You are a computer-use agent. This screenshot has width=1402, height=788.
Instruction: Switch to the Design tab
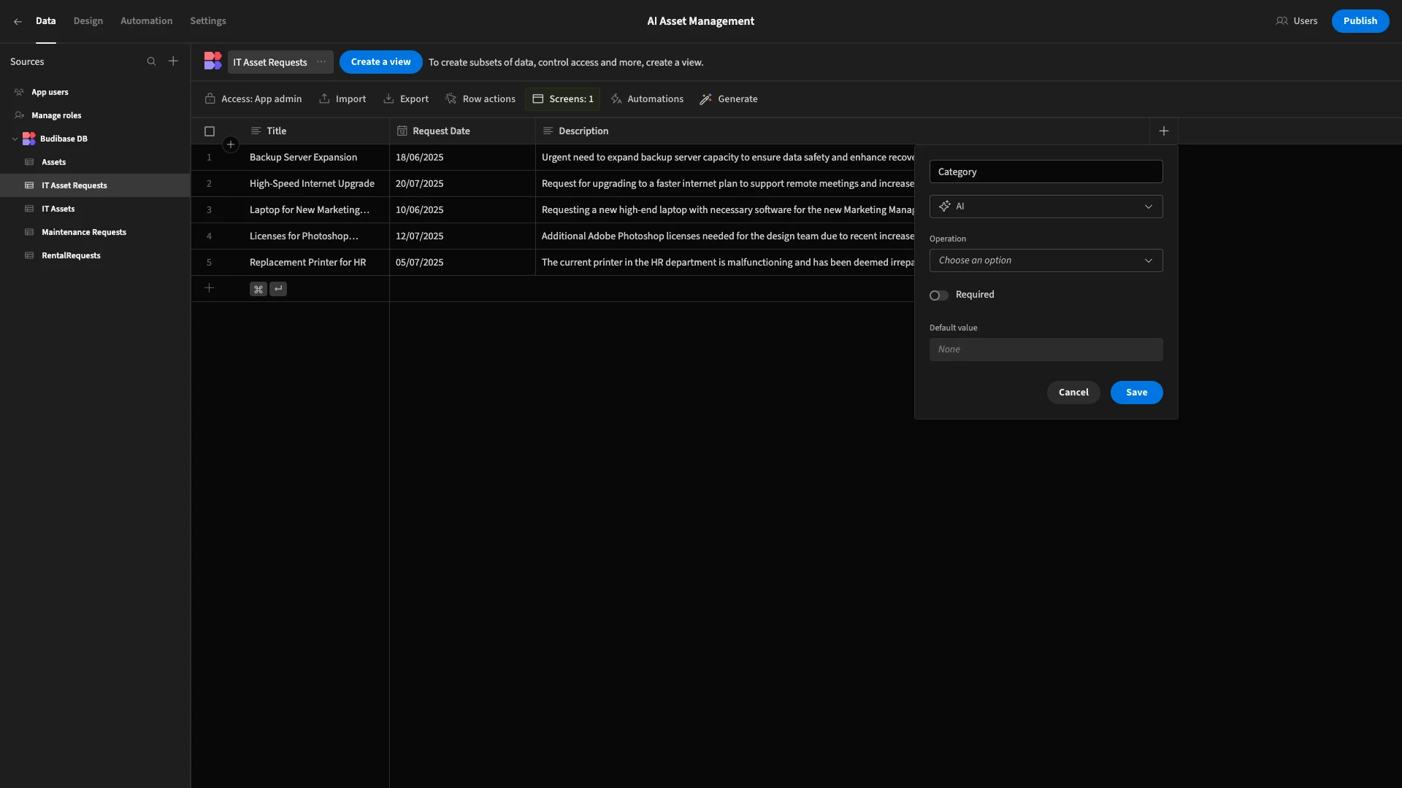(x=88, y=21)
